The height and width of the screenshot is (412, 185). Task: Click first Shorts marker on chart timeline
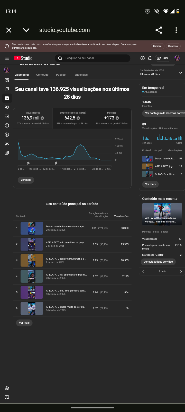coord(28,163)
